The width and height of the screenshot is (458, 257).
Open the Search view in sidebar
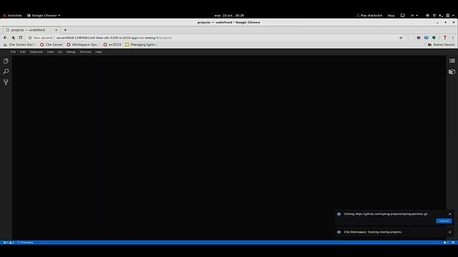[6, 71]
